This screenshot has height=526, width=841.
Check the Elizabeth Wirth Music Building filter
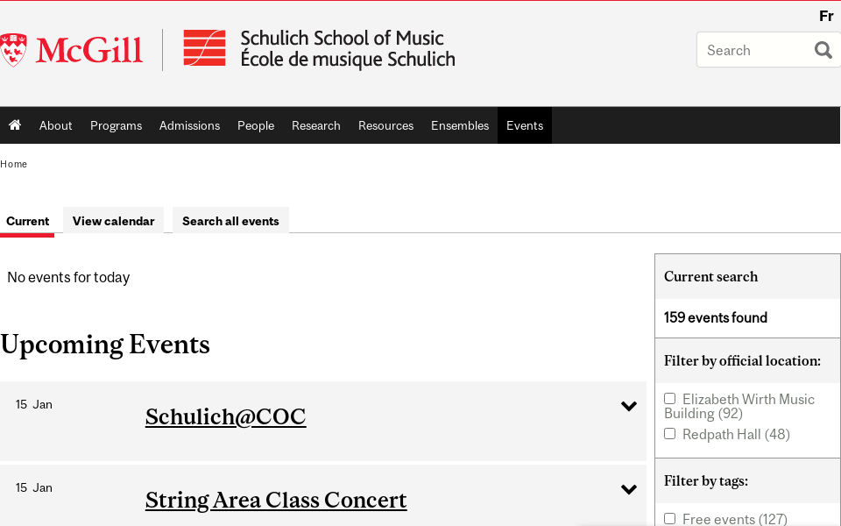(x=669, y=398)
